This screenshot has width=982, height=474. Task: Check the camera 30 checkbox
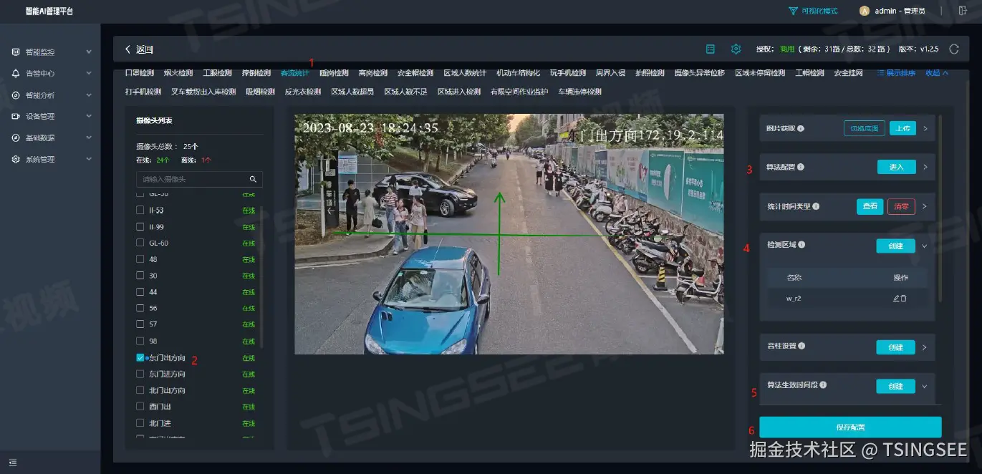[x=140, y=276]
